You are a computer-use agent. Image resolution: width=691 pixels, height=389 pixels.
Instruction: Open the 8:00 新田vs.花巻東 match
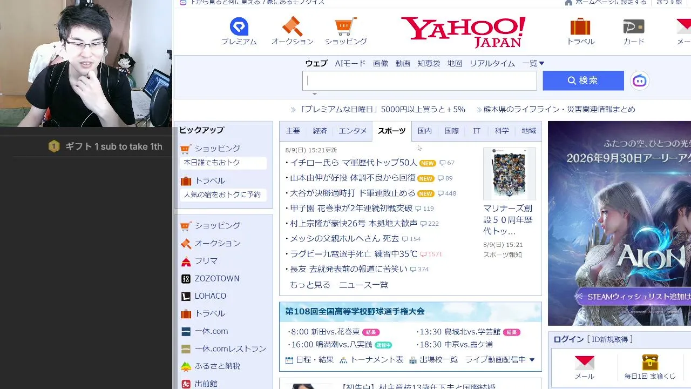324,332
